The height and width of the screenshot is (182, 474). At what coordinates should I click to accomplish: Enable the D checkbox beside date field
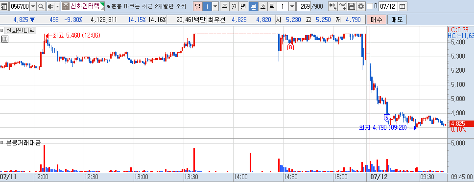tap(369, 6)
